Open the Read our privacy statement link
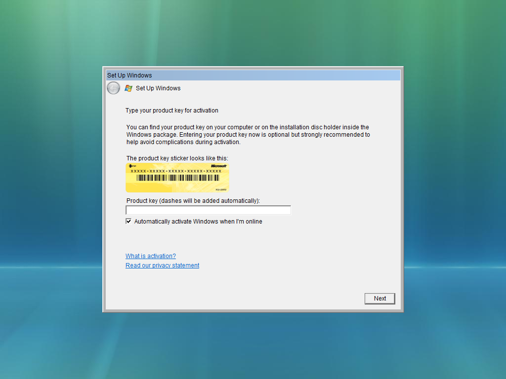Image resolution: width=506 pixels, height=379 pixels. point(162,265)
